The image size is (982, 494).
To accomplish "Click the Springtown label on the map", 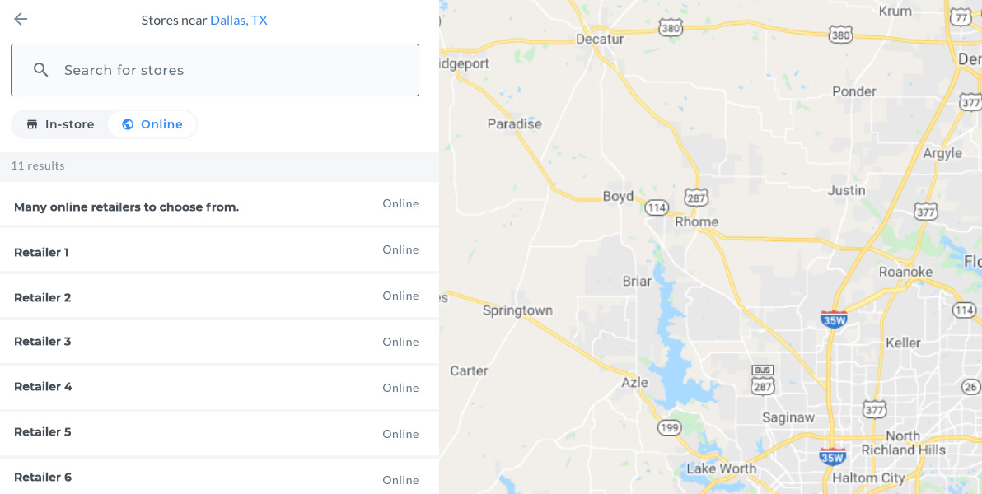I will coord(517,311).
